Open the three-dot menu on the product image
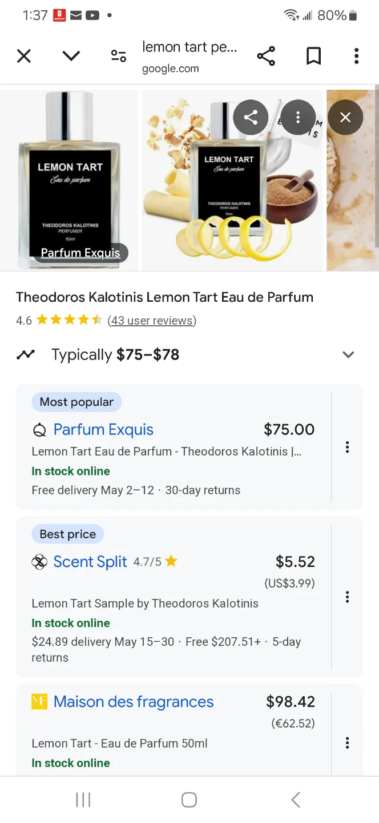This screenshot has width=379, height=823. [x=298, y=117]
